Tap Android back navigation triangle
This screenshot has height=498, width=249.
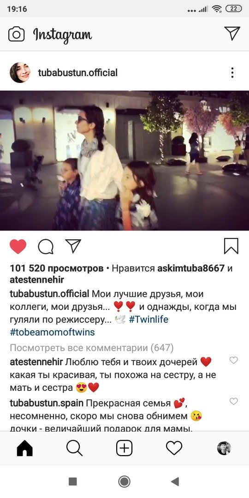point(175,481)
